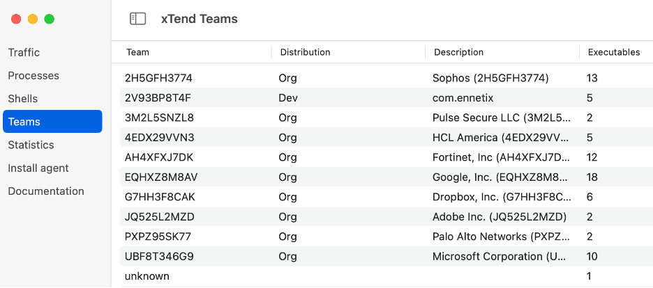This screenshot has width=653, height=288.
Task: Select the unknown team row
Action: coord(386,276)
